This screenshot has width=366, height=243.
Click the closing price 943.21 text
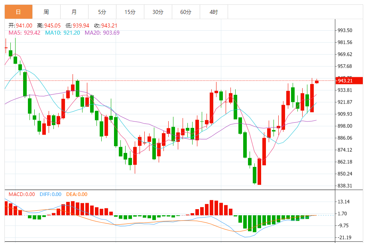[x=109, y=25]
